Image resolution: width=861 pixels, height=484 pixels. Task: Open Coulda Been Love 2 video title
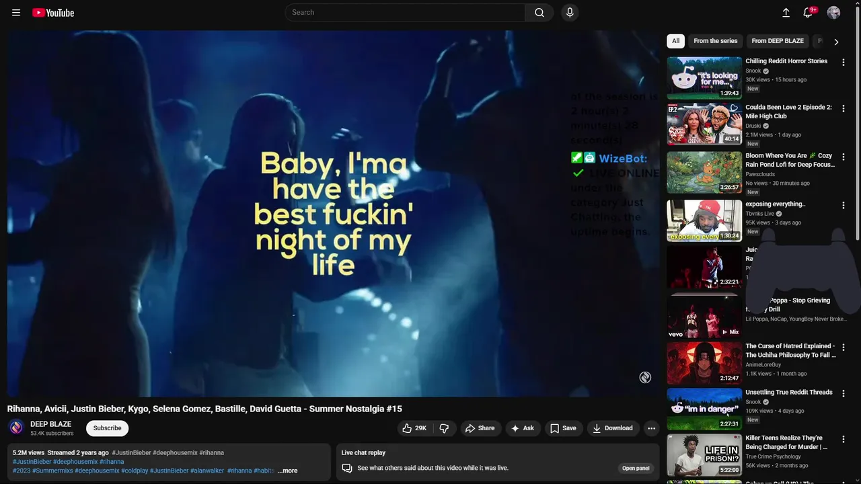(x=788, y=112)
